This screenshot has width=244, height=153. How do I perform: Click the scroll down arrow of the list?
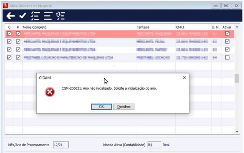click(237, 132)
